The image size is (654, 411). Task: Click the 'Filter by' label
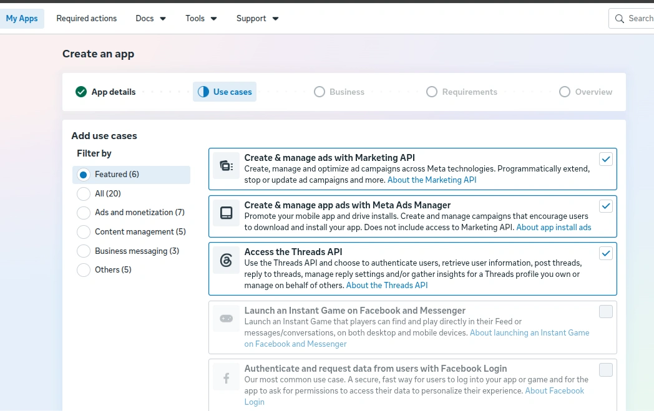(x=94, y=153)
